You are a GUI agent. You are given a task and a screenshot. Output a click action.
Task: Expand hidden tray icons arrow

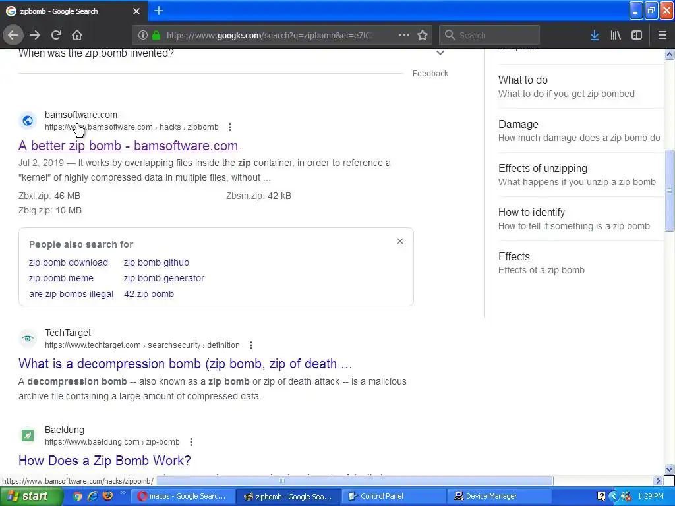click(x=614, y=496)
